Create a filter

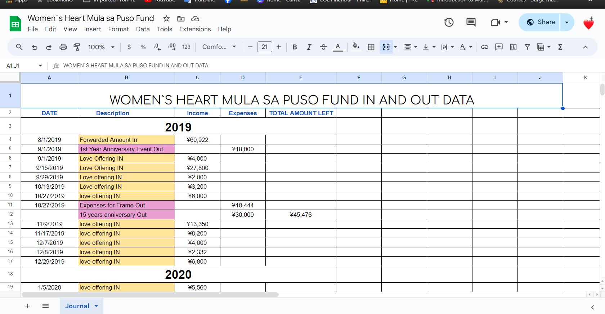(x=527, y=47)
